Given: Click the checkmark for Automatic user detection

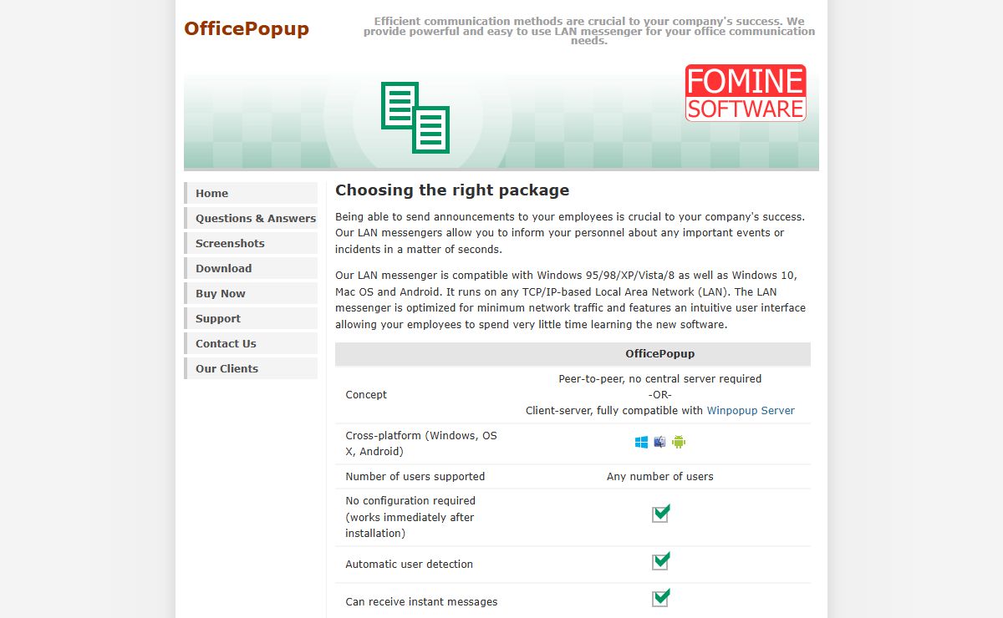Looking at the screenshot, I should [x=661, y=560].
